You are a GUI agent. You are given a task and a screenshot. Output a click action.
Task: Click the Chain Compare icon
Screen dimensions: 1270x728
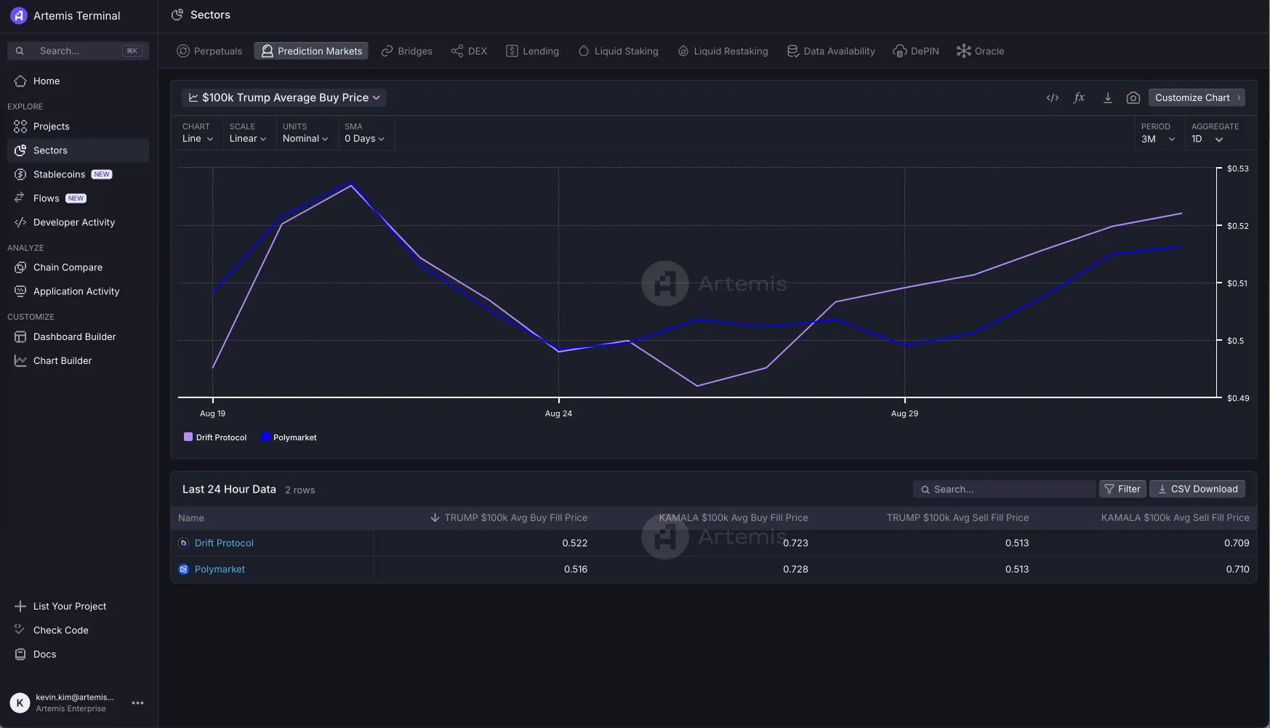tap(20, 267)
